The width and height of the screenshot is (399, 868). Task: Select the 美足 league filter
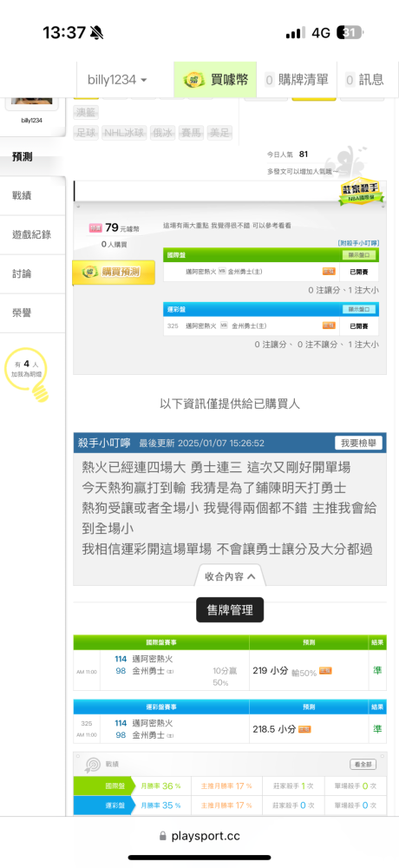pyautogui.click(x=219, y=133)
